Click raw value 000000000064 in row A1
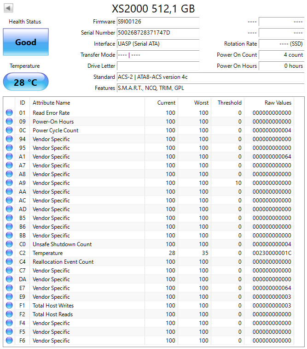 (x=272, y=157)
